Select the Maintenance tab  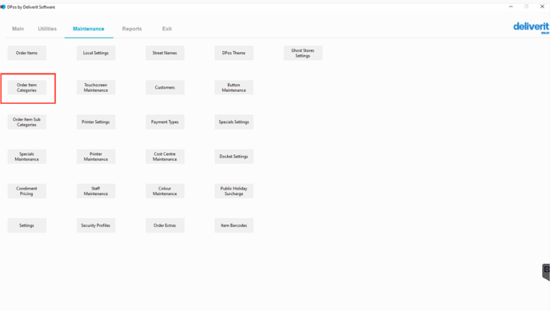tap(89, 29)
